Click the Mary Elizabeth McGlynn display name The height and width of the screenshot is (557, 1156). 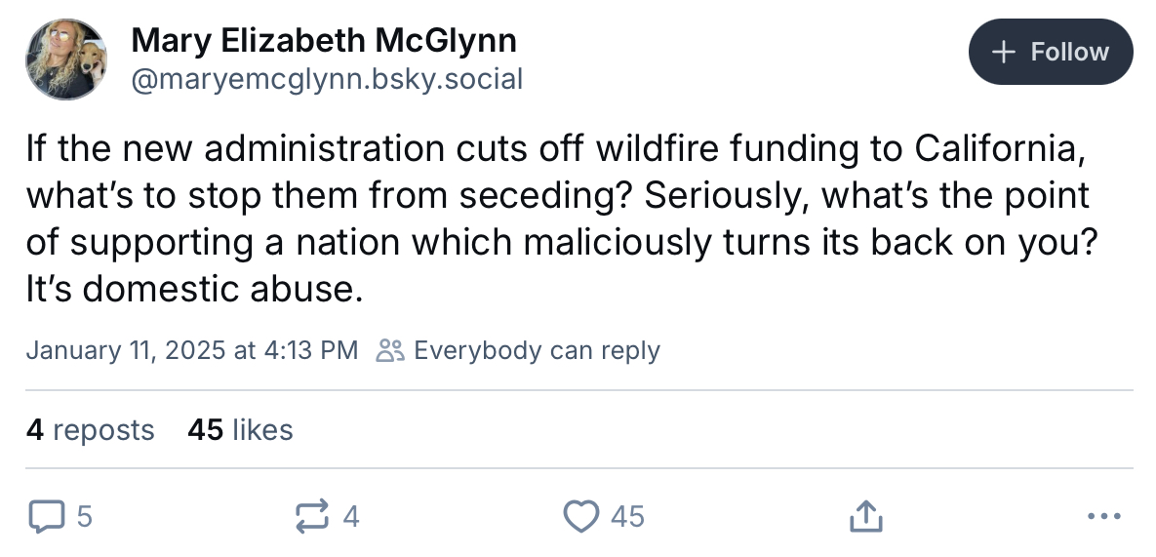coord(324,40)
